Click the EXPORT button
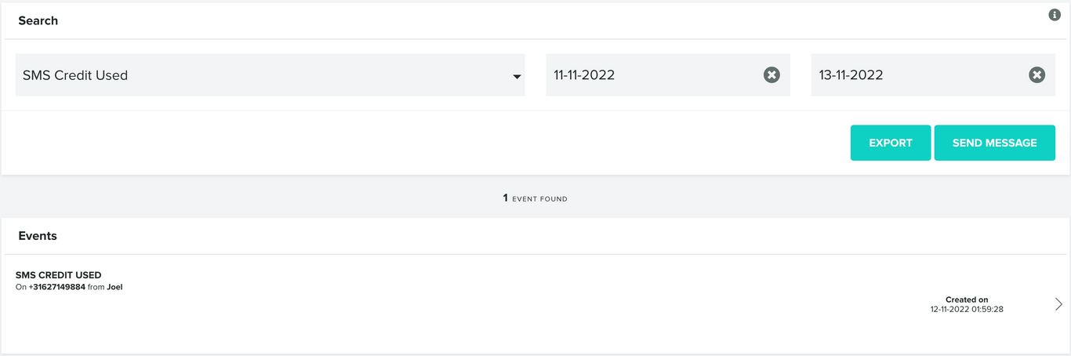The image size is (1071, 356). pos(890,143)
